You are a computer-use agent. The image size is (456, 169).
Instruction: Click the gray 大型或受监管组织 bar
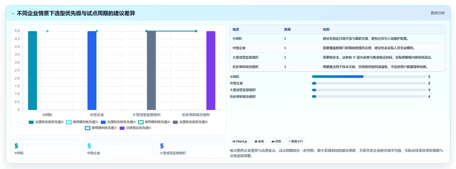(x=151, y=70)
